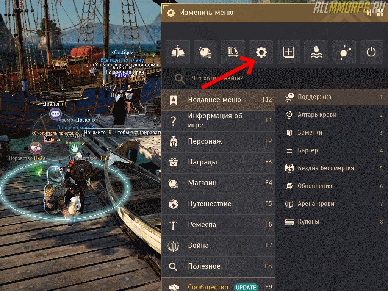
Task: Click the search field Что хотите найти
Action: click(x=275, y=78)
